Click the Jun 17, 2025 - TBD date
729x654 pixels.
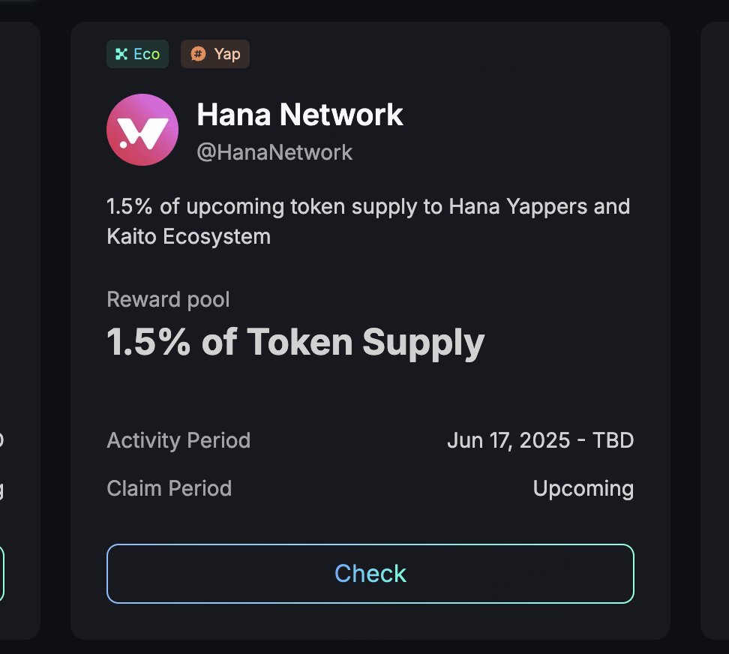click(x=540, y=440)
